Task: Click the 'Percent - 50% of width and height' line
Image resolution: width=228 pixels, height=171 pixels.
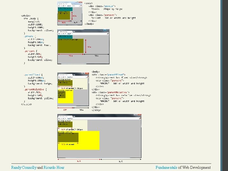Action: coord(113,18)
